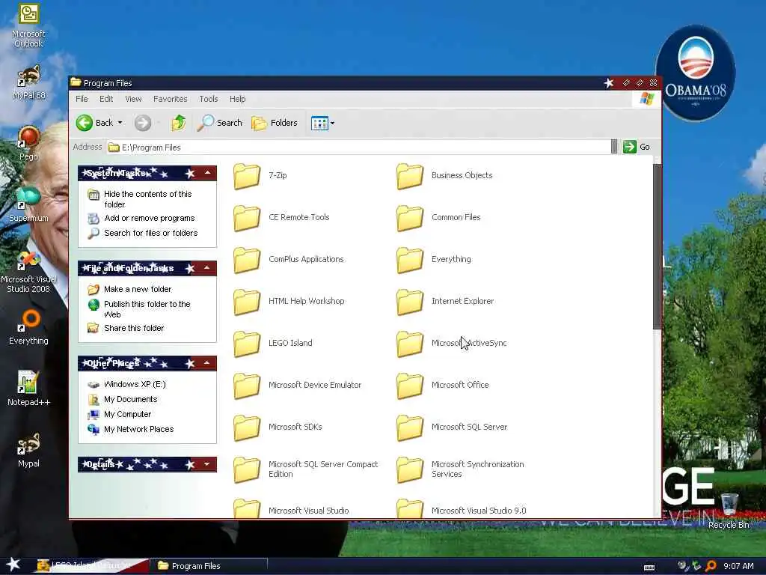The image size is (766, 575).
Task: Select the Everything desktop shortcut
Action: click(x=28, y=328)
